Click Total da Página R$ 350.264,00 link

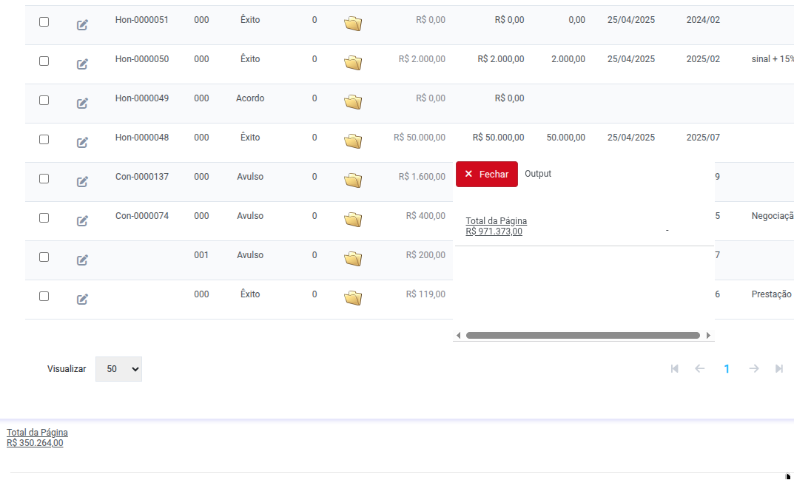(37, 437)
